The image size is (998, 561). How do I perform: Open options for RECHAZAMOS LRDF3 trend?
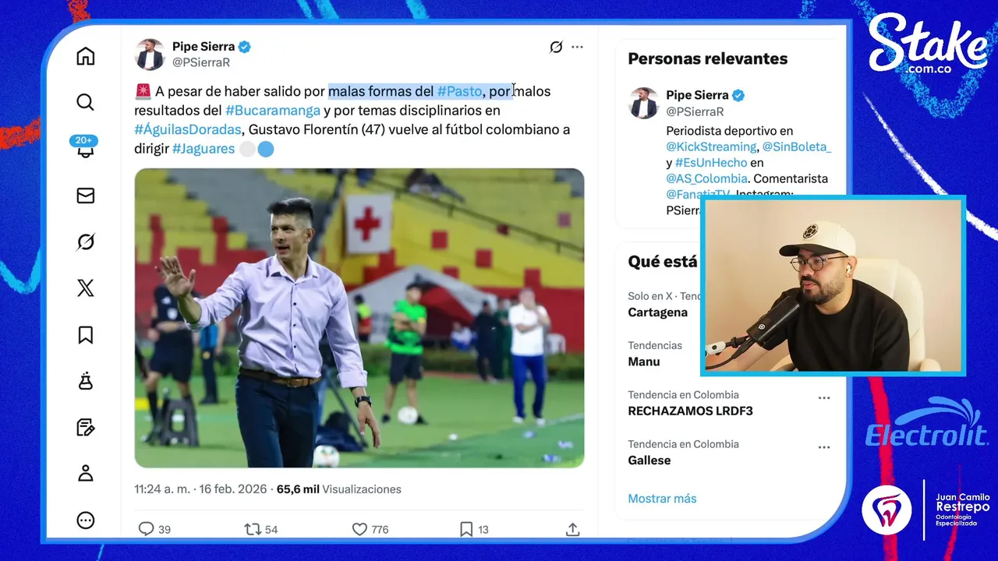[x=824, y=398]
